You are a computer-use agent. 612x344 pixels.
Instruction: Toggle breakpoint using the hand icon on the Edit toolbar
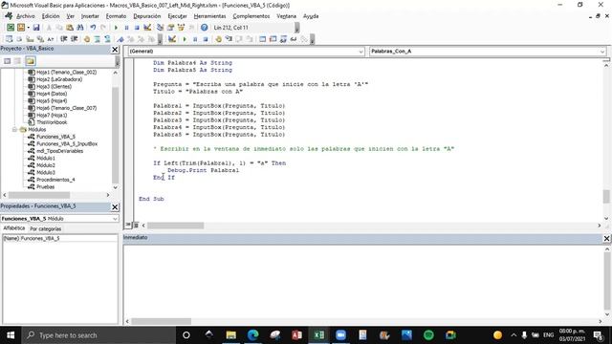tap(87, 39)
